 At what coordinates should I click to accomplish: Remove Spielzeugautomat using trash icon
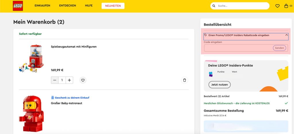click(185, 80)
